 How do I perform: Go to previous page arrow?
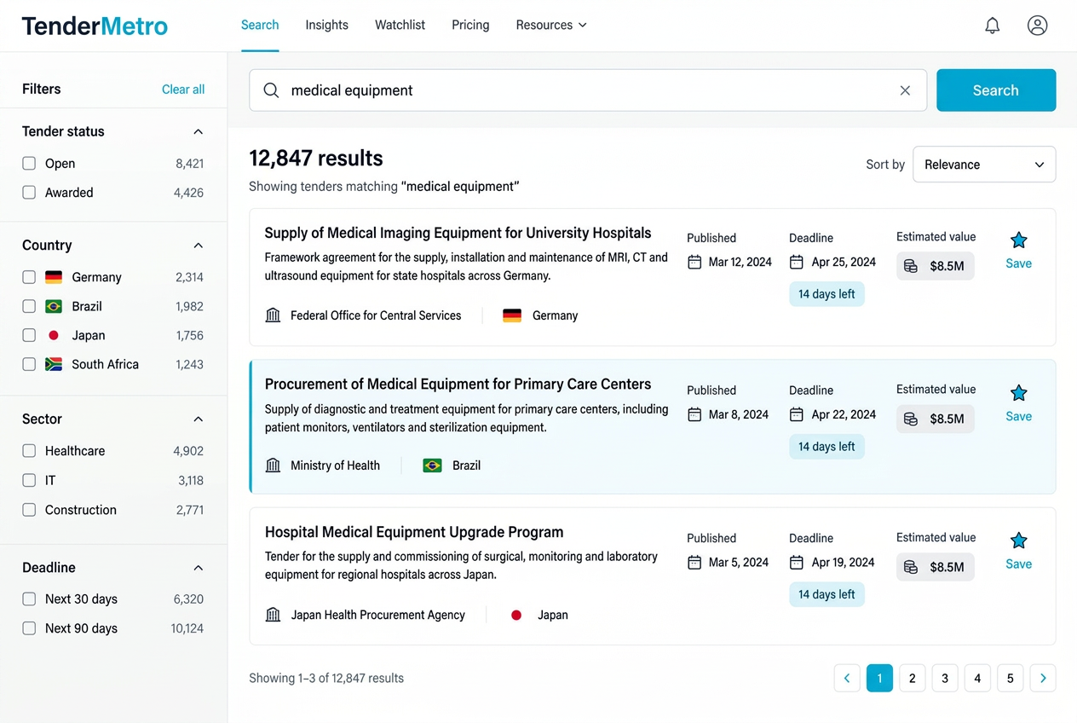pos(847,678)
